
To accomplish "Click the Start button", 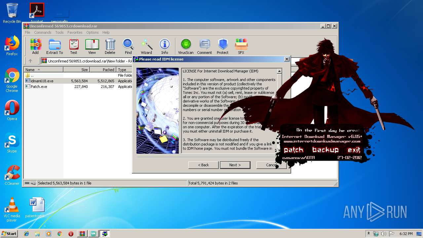I will tap(9, 234).
